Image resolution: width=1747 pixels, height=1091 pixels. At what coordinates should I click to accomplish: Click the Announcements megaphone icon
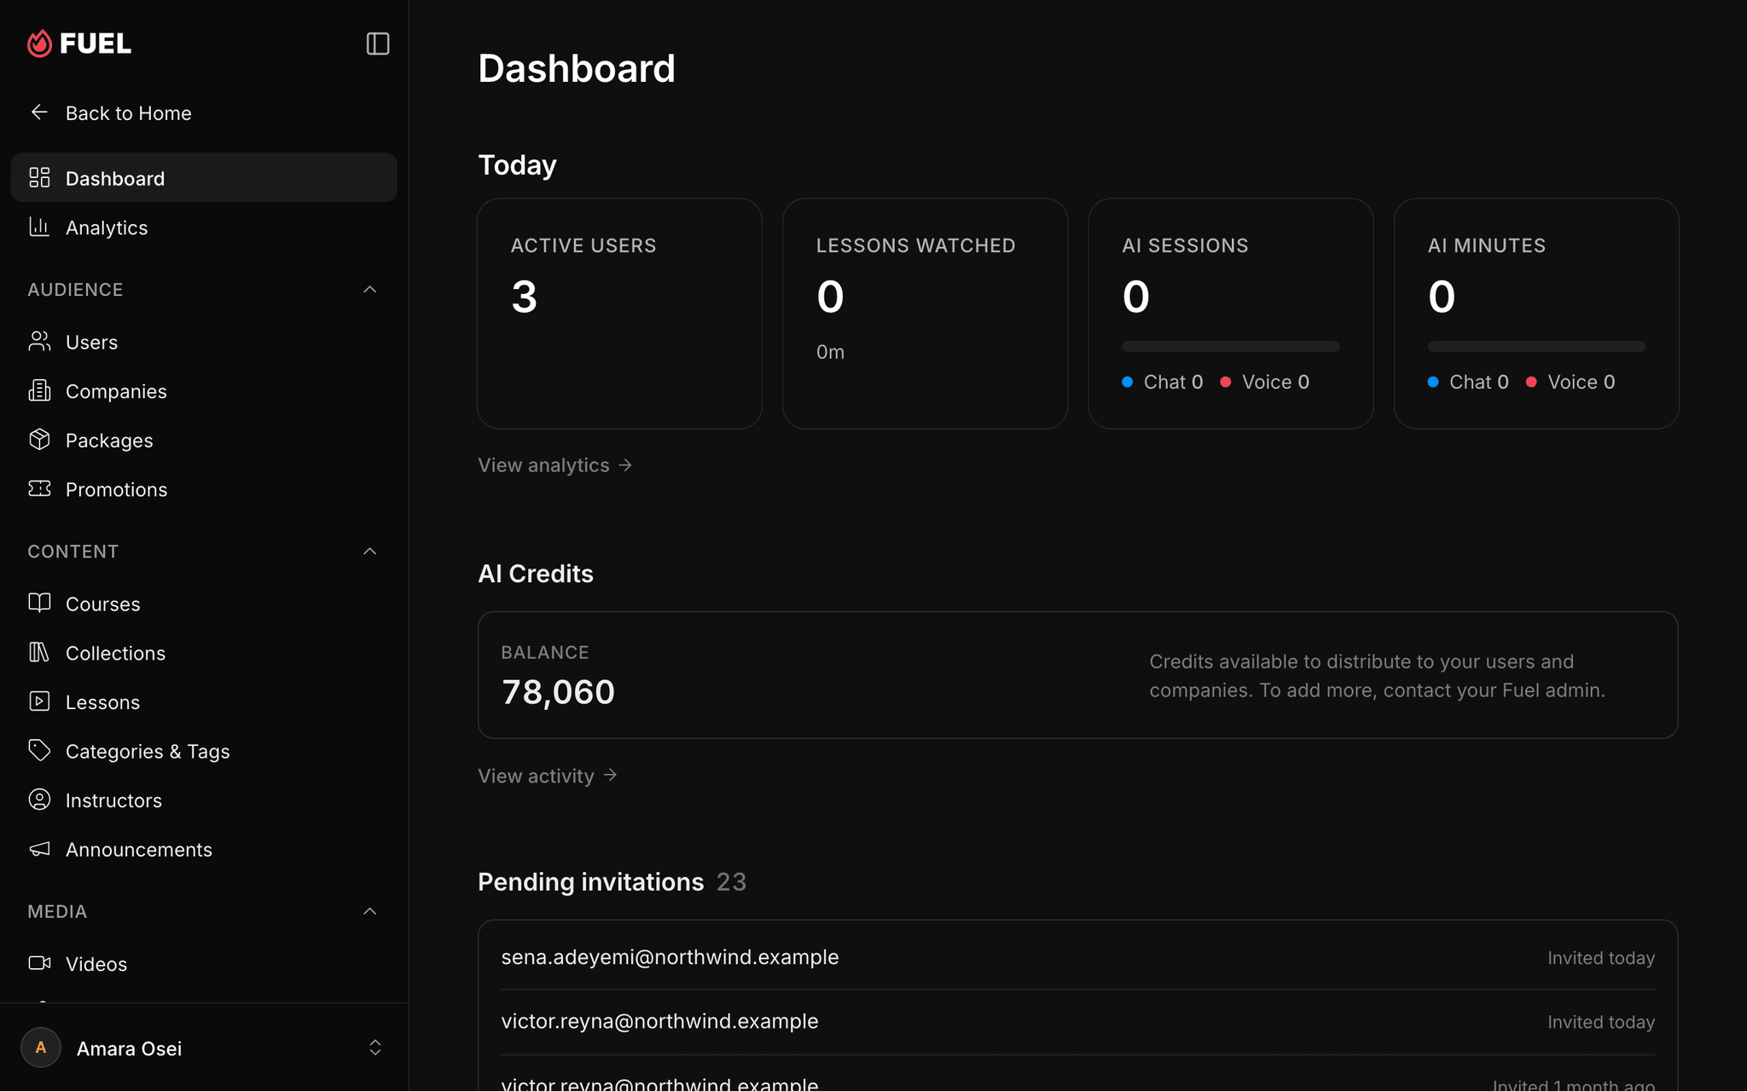tap(39, 848)
